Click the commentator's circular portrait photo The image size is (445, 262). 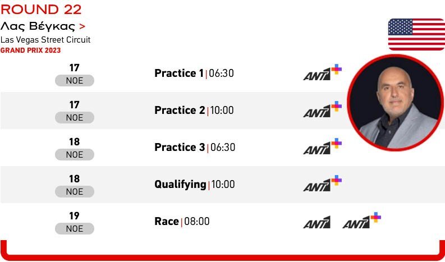pos(396,103)
